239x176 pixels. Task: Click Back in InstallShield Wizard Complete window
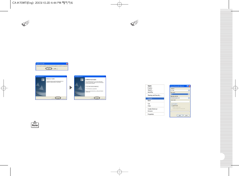92,98
